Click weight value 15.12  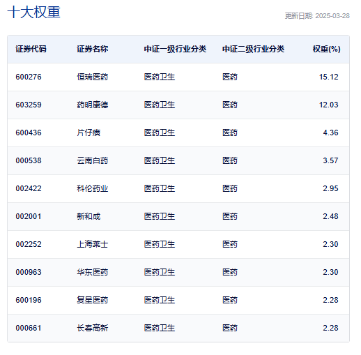coord(329,77)
